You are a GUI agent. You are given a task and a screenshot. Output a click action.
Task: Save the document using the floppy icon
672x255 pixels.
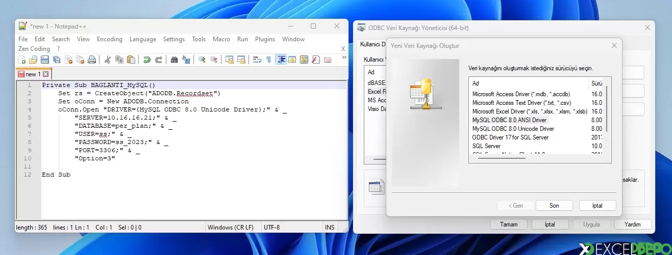coord(45,60)
